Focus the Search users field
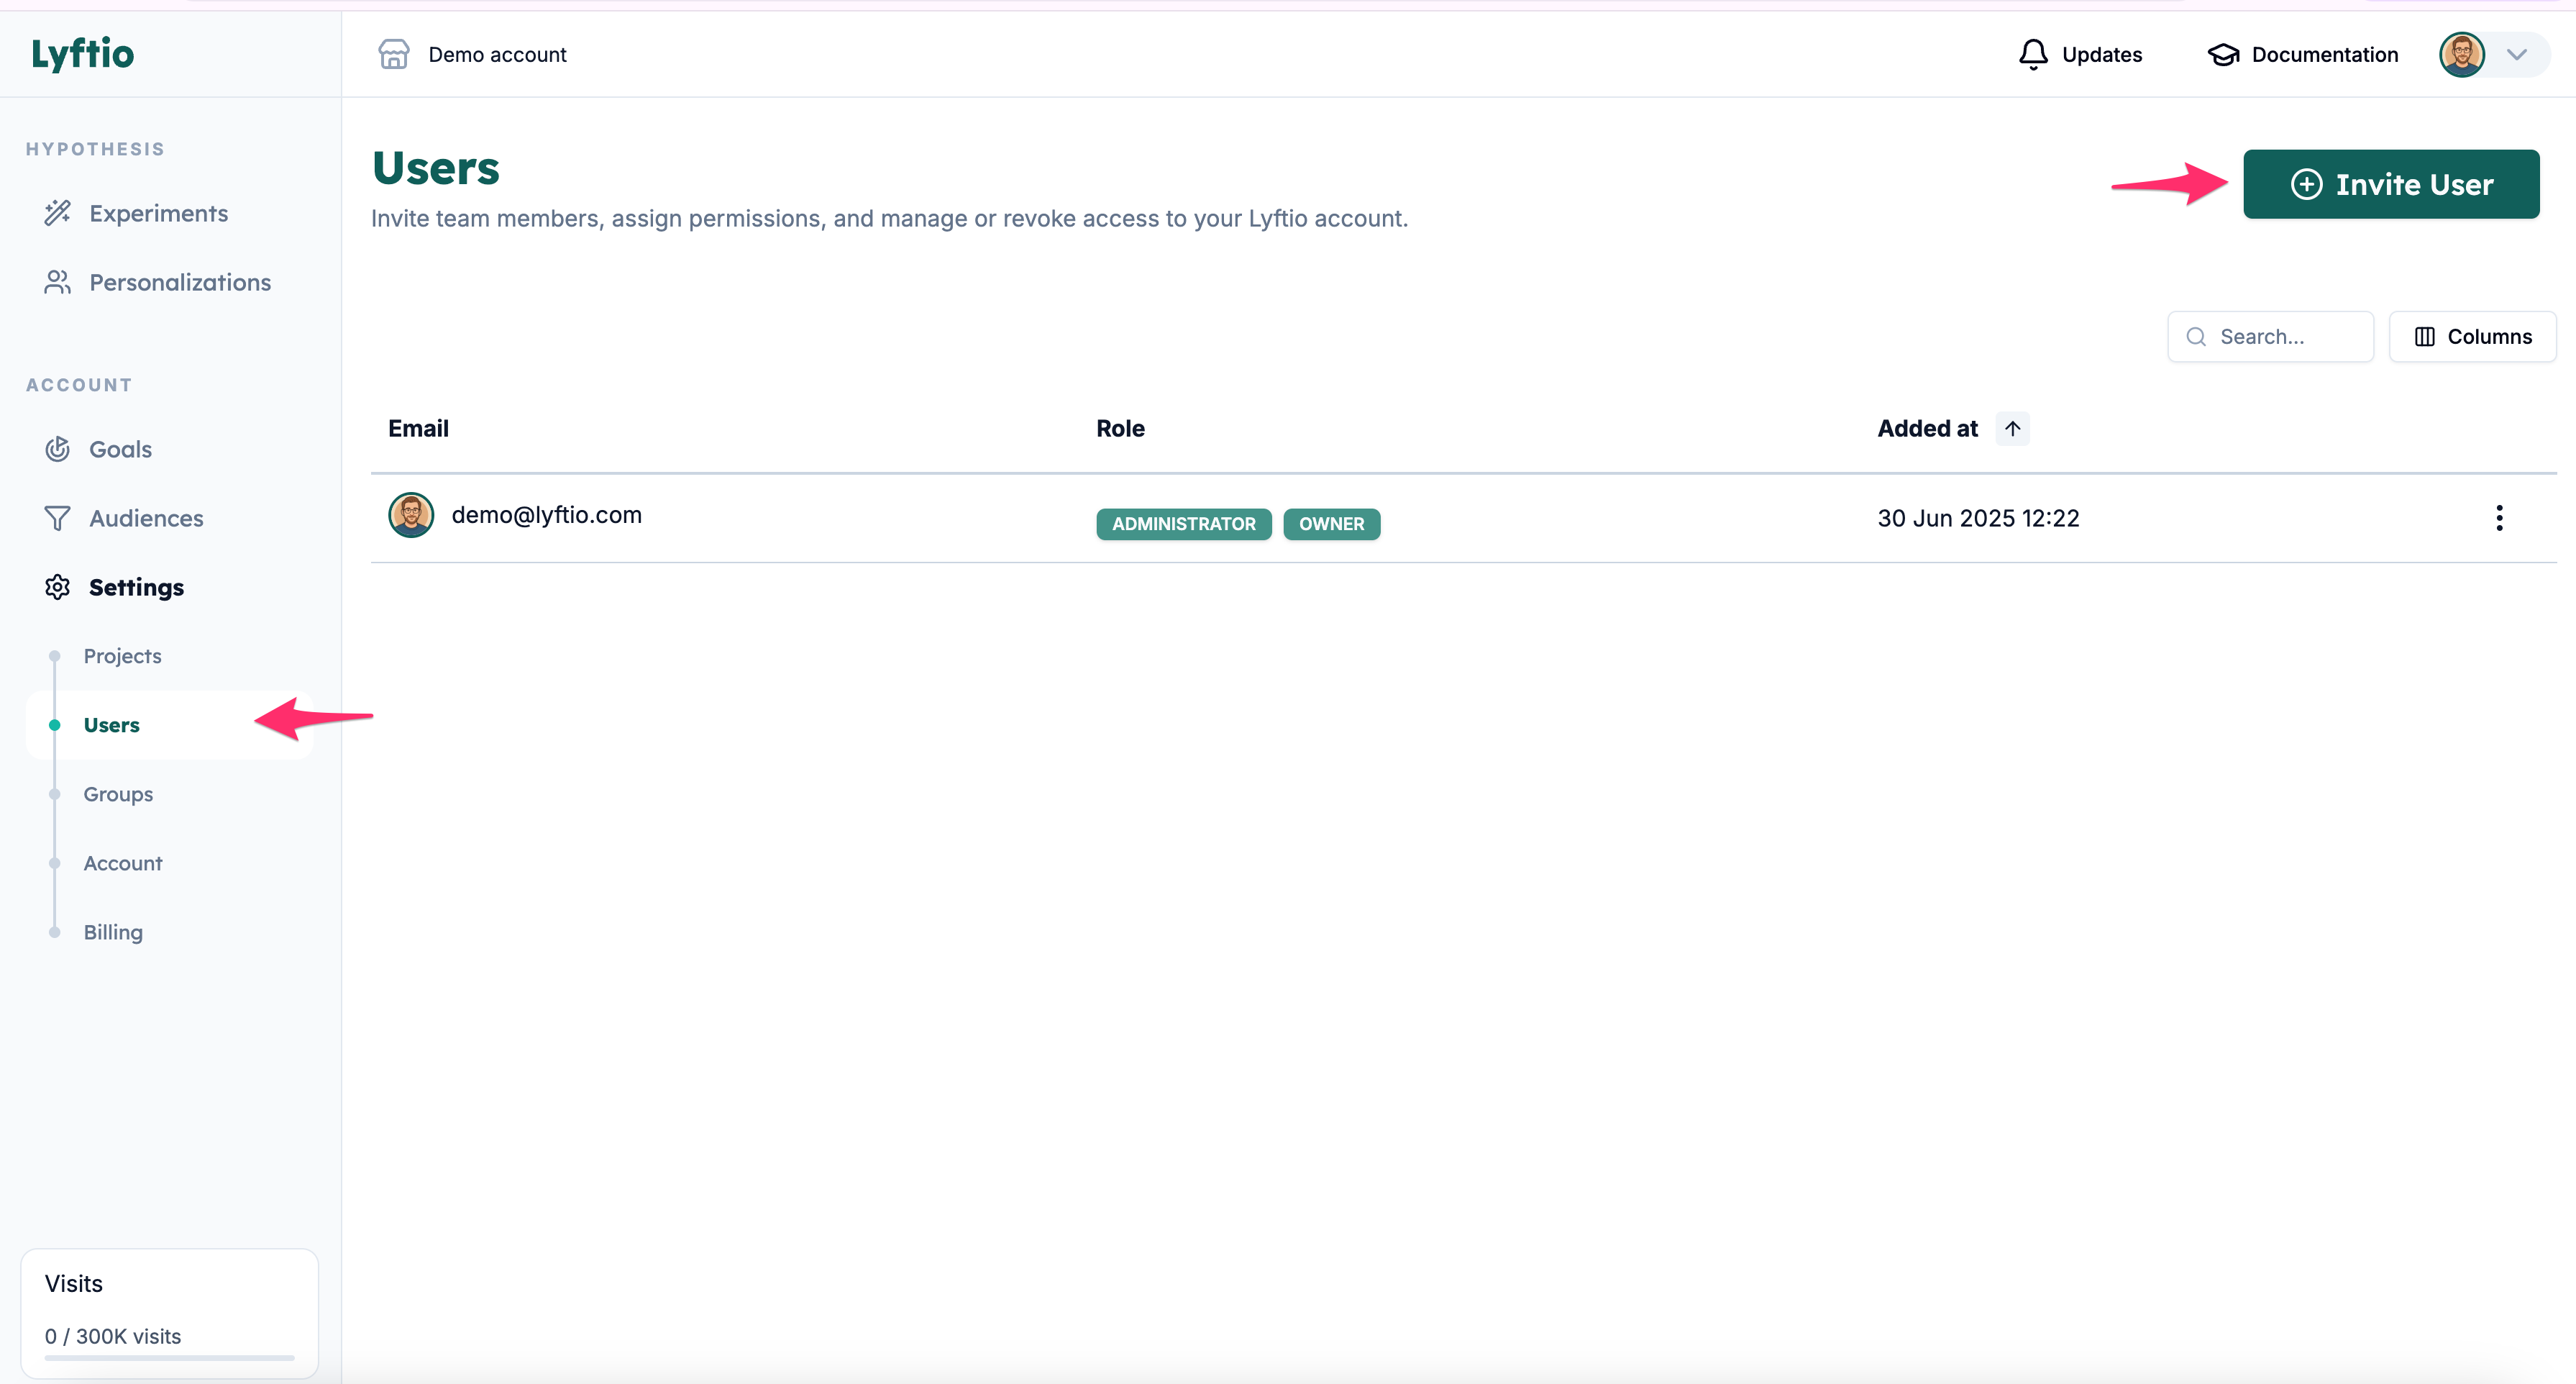This screenshot has height=1384, width=2576. coord(2270,337)
